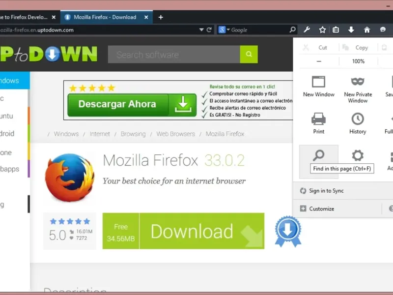The image size is (393, 295).
Task: Click the version number 33.0.2
Action: (x=225, y=161)
